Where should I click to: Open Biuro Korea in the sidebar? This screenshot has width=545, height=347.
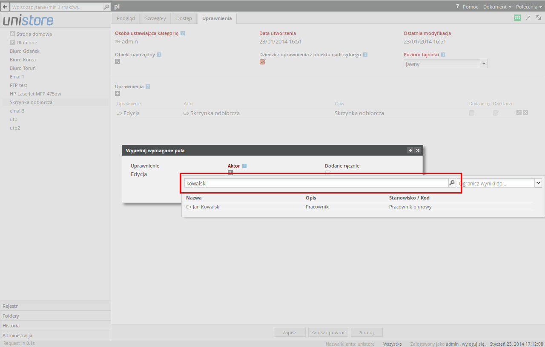(x=23, y=60)
